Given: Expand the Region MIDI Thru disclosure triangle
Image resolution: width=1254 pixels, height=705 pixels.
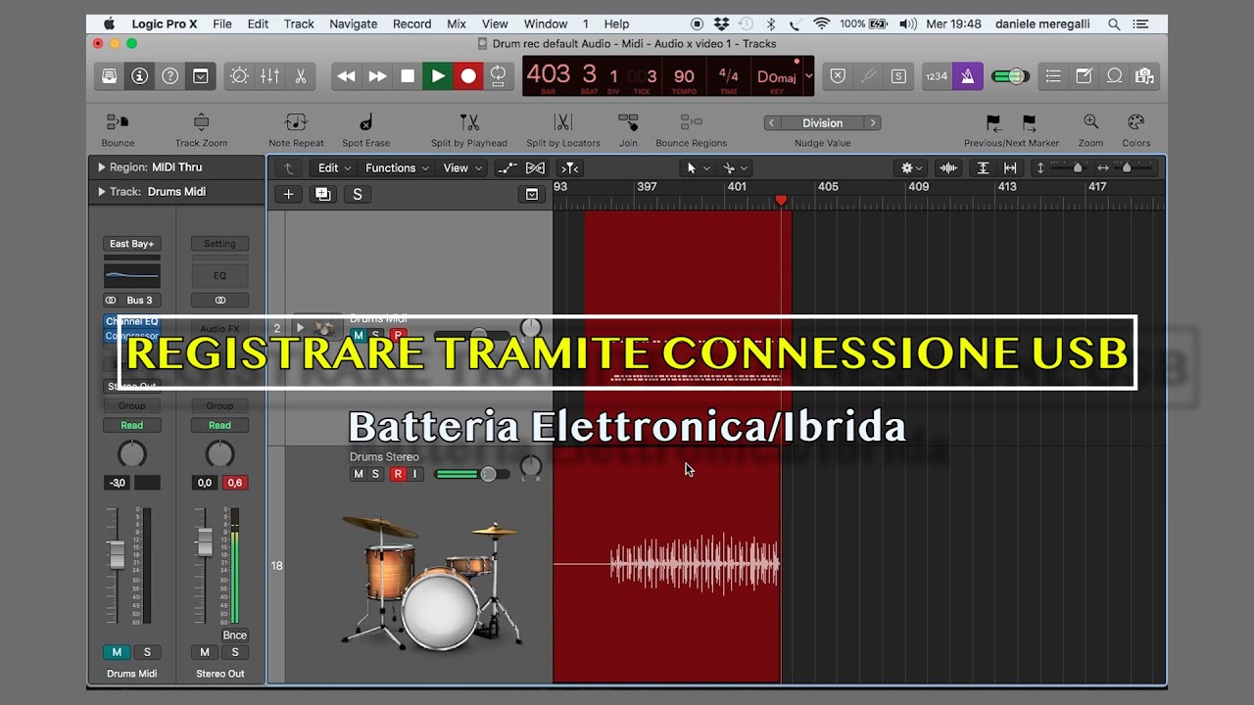Looking at the screenshot, I should [101, 167].
